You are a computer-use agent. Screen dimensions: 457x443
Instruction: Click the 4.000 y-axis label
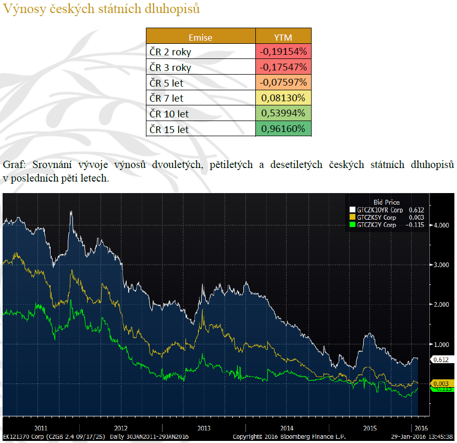pyautogui.click(x=441, y=225)
